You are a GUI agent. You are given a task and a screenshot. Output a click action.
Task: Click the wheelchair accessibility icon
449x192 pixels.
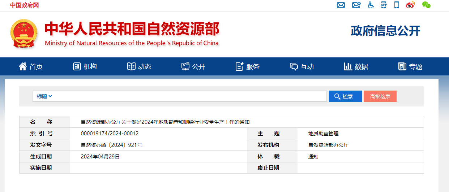point(371,5)
